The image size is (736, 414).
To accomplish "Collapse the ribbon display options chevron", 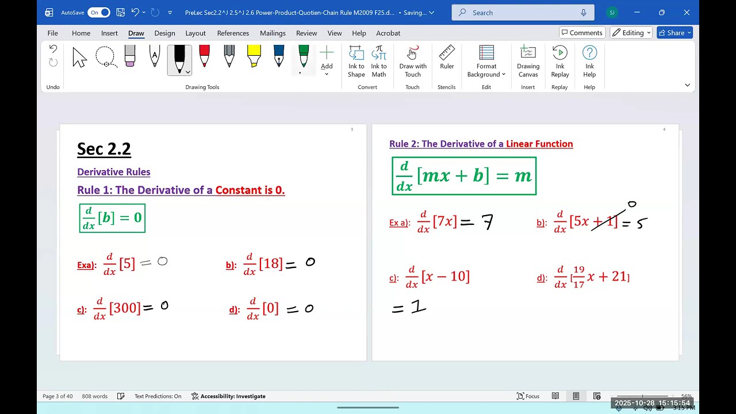I will coord(687,85).
